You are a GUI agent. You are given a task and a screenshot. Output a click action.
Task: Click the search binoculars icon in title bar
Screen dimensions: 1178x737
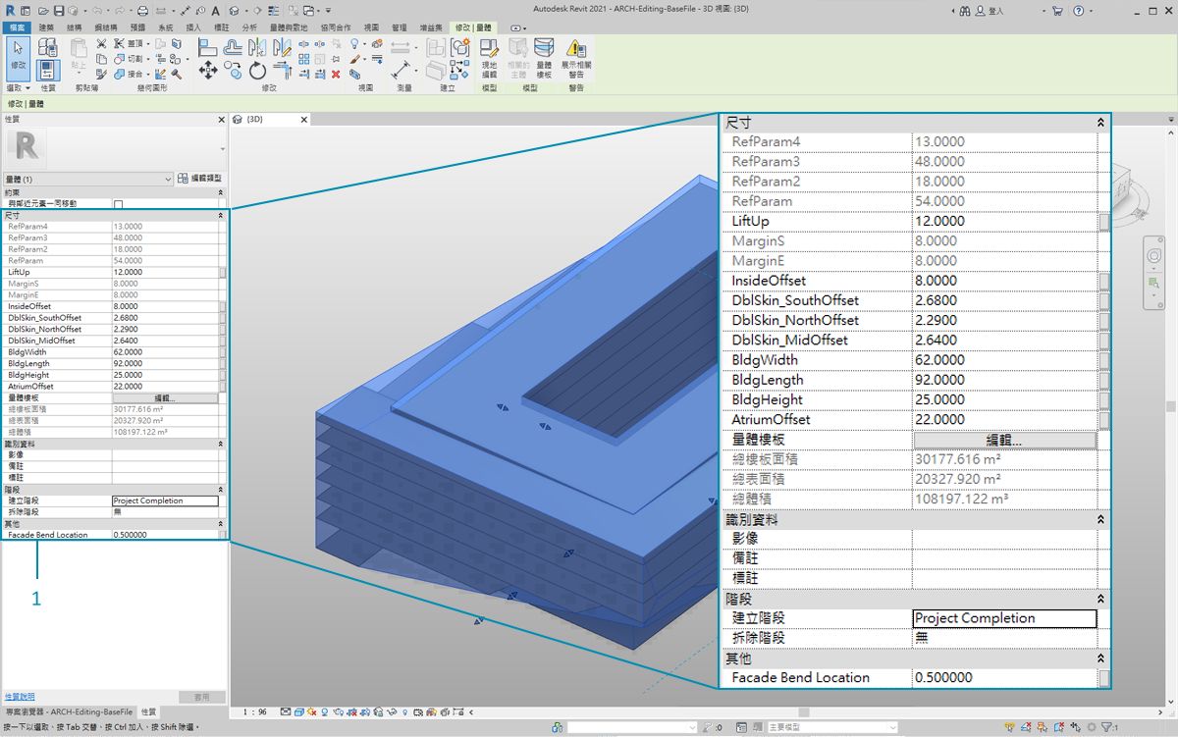964,11
